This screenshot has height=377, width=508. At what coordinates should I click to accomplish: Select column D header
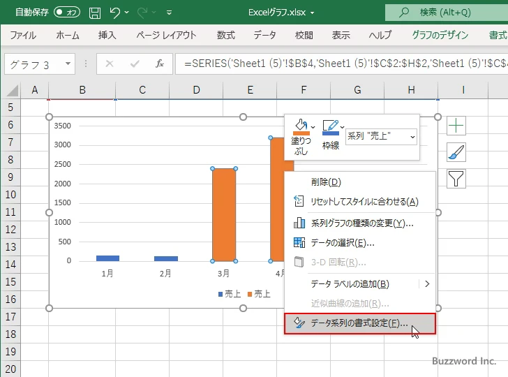(x=196, y=90)
